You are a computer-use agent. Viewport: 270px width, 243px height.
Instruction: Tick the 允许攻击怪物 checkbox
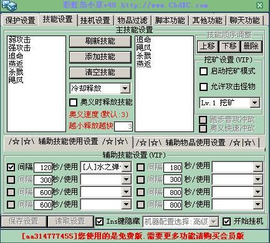(x=203, y=87)
